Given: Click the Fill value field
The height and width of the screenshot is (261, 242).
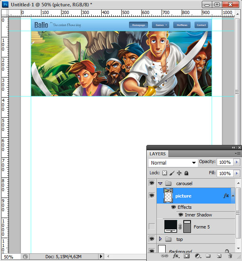Looking at the screenshot, I should tap(225, 173).
